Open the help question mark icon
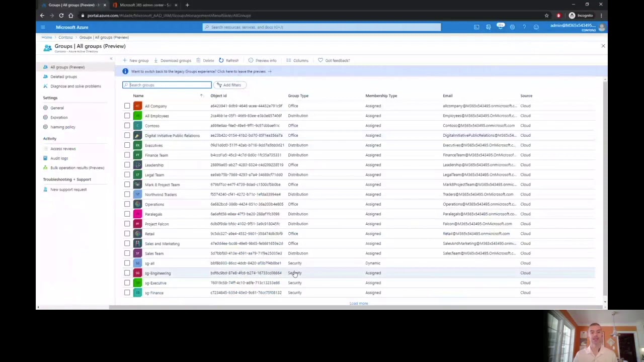644x362 pixels. [524, 27]
